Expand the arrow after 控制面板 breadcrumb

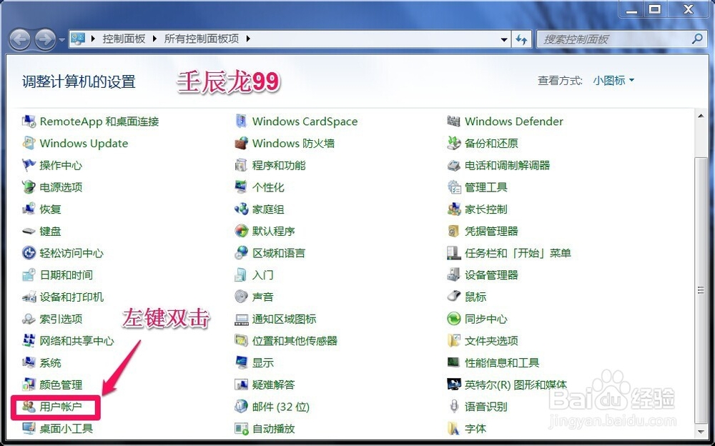(x=154, y=39)
